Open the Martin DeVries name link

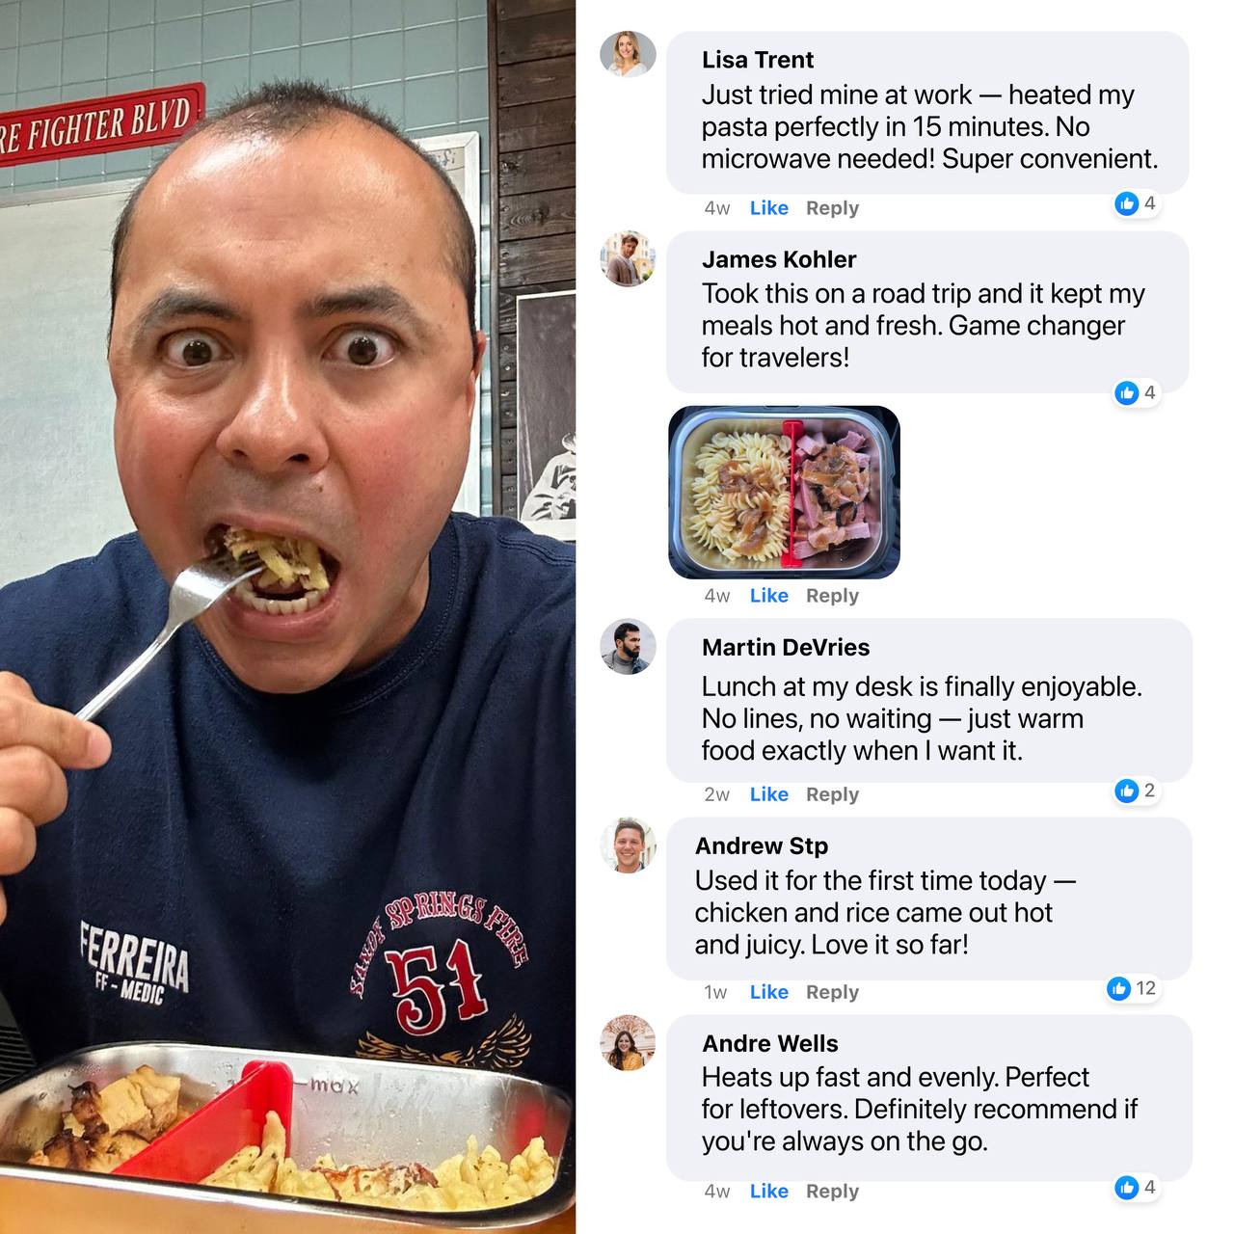click(786, 647)
